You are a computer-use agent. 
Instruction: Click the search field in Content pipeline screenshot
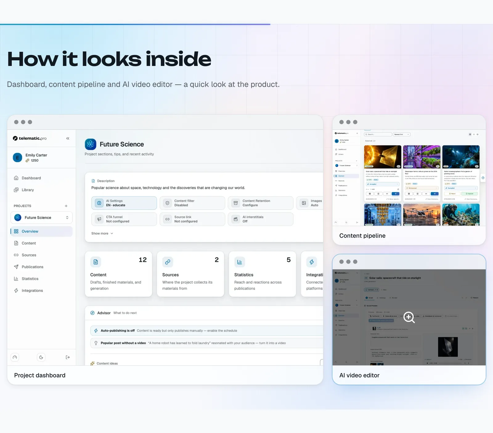coord(378,134)
